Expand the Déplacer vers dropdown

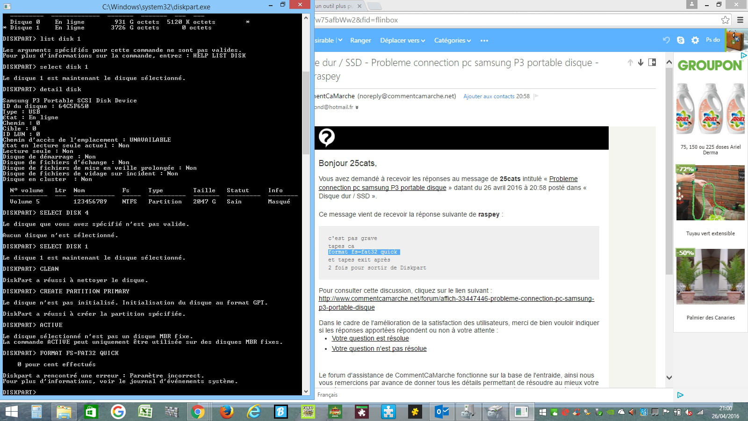point(403,41)
